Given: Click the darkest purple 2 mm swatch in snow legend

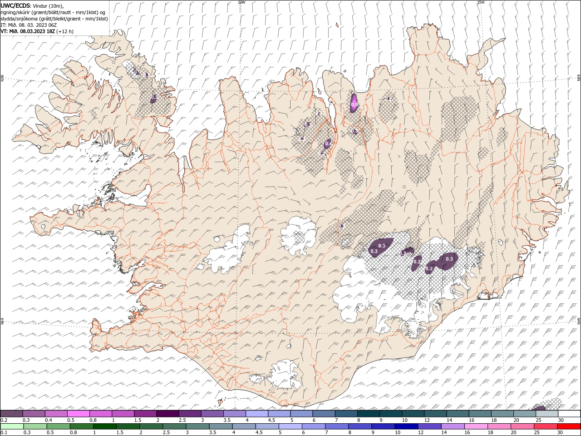Looking at the screenshot, I should (x=167, y=413).
